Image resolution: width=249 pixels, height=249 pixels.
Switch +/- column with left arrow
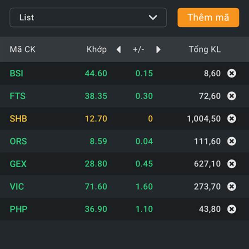tap(119, 49)
